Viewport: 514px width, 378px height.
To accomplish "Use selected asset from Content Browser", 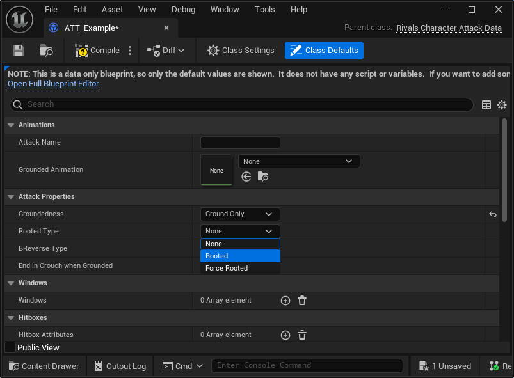I will [246, 177].
